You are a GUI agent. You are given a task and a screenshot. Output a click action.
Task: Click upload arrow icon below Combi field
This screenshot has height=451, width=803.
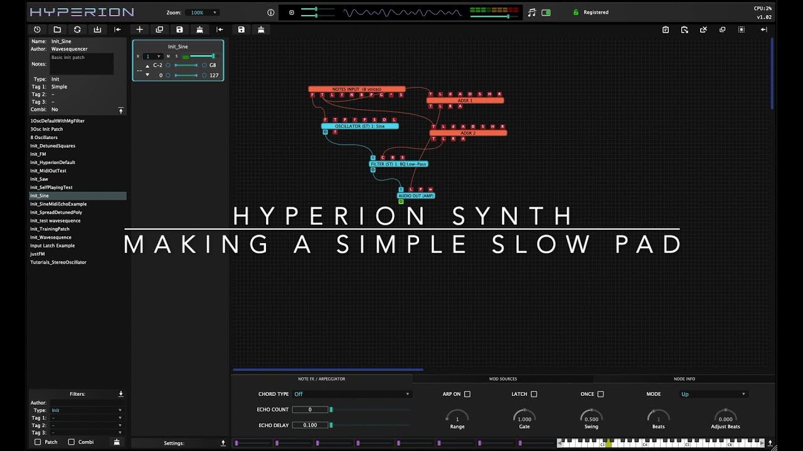[121, 110]
